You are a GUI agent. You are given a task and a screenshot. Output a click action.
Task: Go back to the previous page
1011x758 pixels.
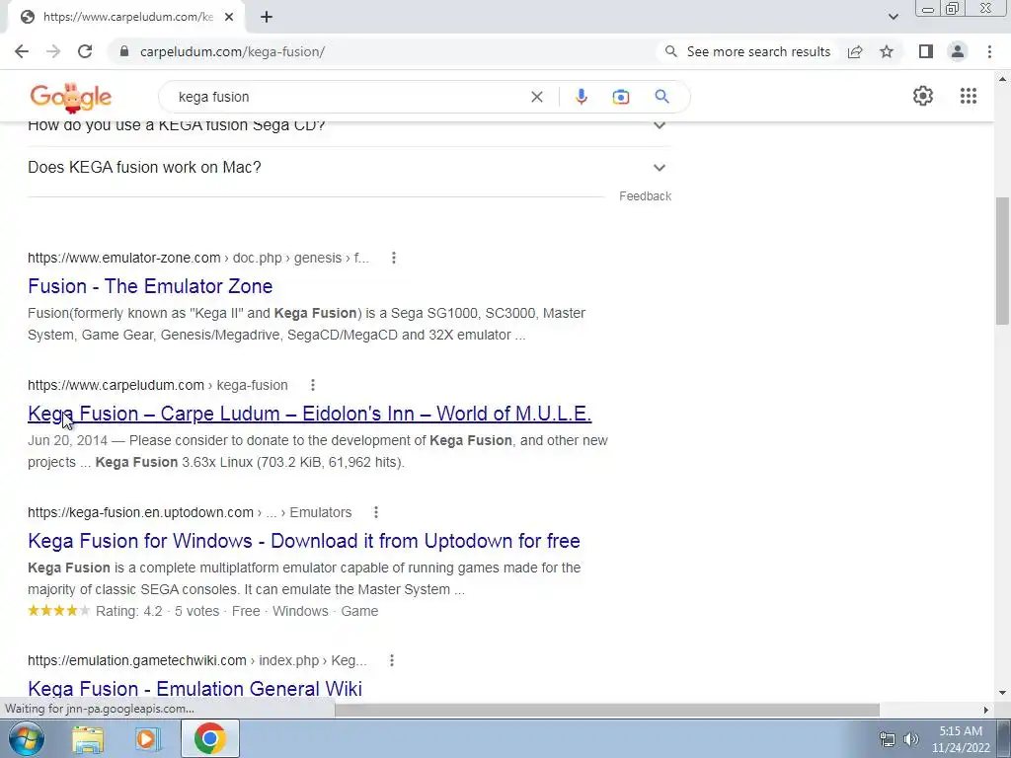click(x=22, y=51)
